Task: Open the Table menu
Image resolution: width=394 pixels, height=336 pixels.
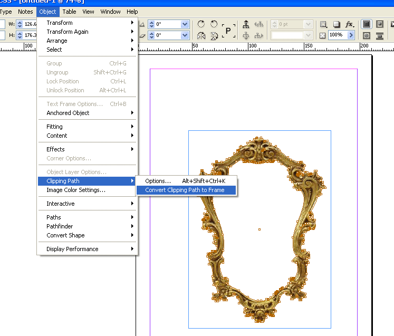Action: click(69, 12)
